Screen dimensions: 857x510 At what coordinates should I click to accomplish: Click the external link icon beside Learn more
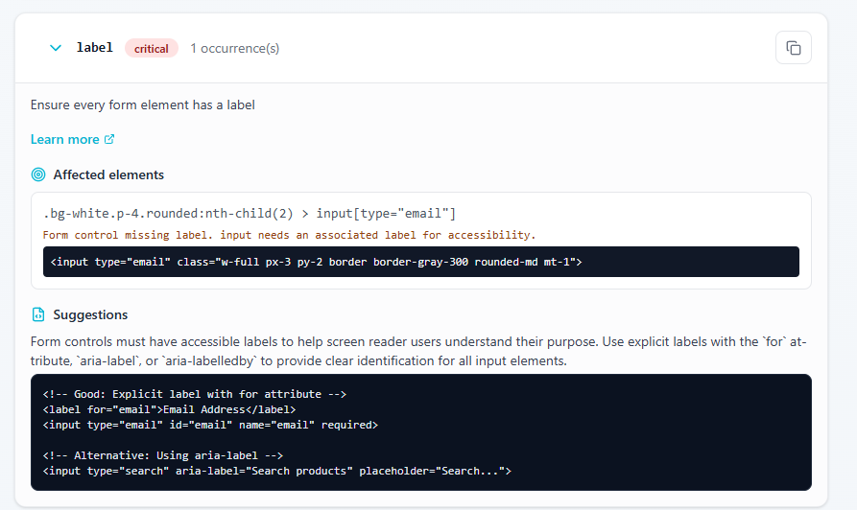pos(109,139)
